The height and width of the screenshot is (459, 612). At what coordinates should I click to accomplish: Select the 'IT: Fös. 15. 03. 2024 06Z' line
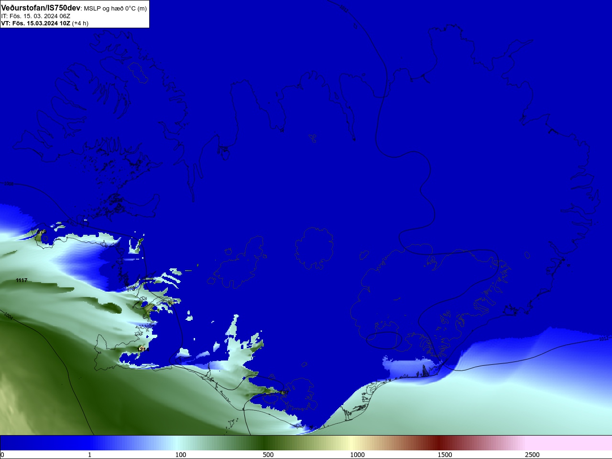point(35,16)
